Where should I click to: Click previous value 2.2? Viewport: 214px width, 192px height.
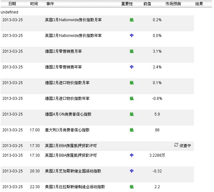pyautogui.click(x=157, y=187)
